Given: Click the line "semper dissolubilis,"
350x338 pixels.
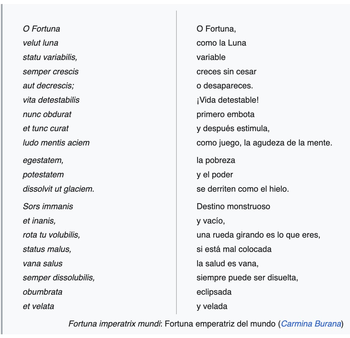Looking at the screenshot, I should pos(59,277).
